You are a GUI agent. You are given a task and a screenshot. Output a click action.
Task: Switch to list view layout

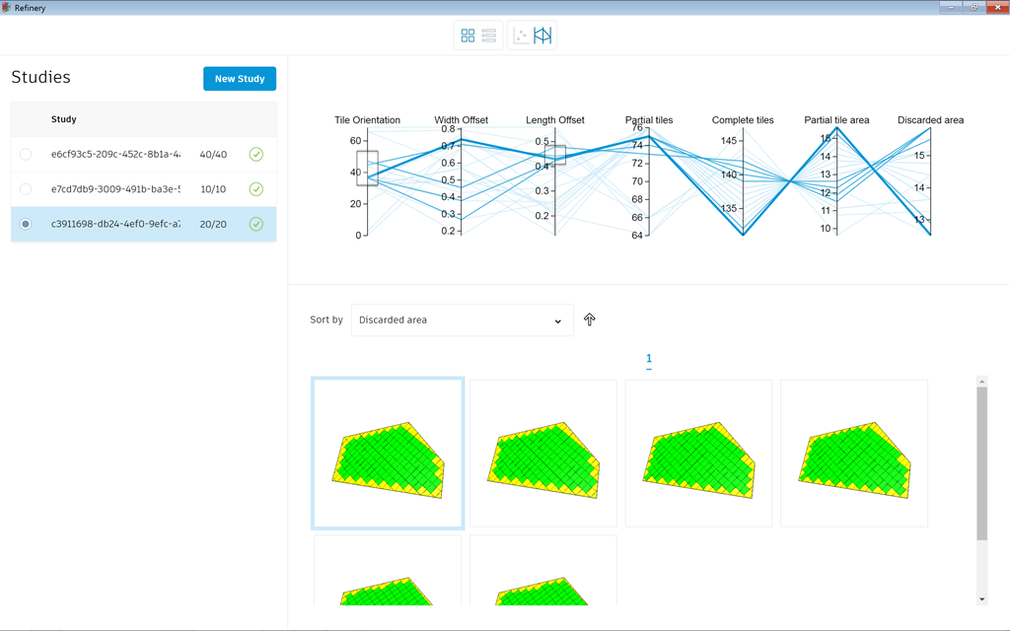[x=489, y=35]
